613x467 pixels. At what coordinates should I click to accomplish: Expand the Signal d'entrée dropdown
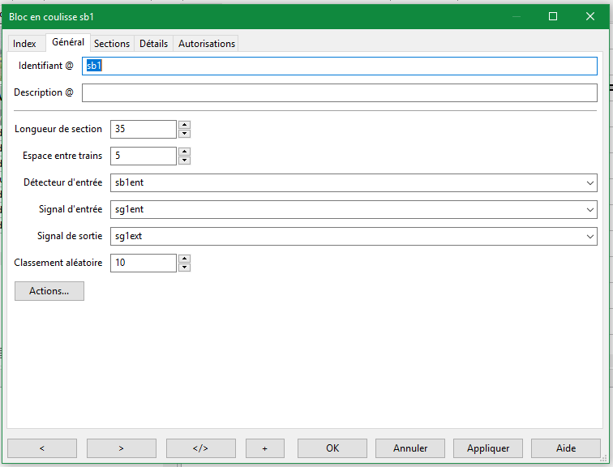(x=589, y=210)
